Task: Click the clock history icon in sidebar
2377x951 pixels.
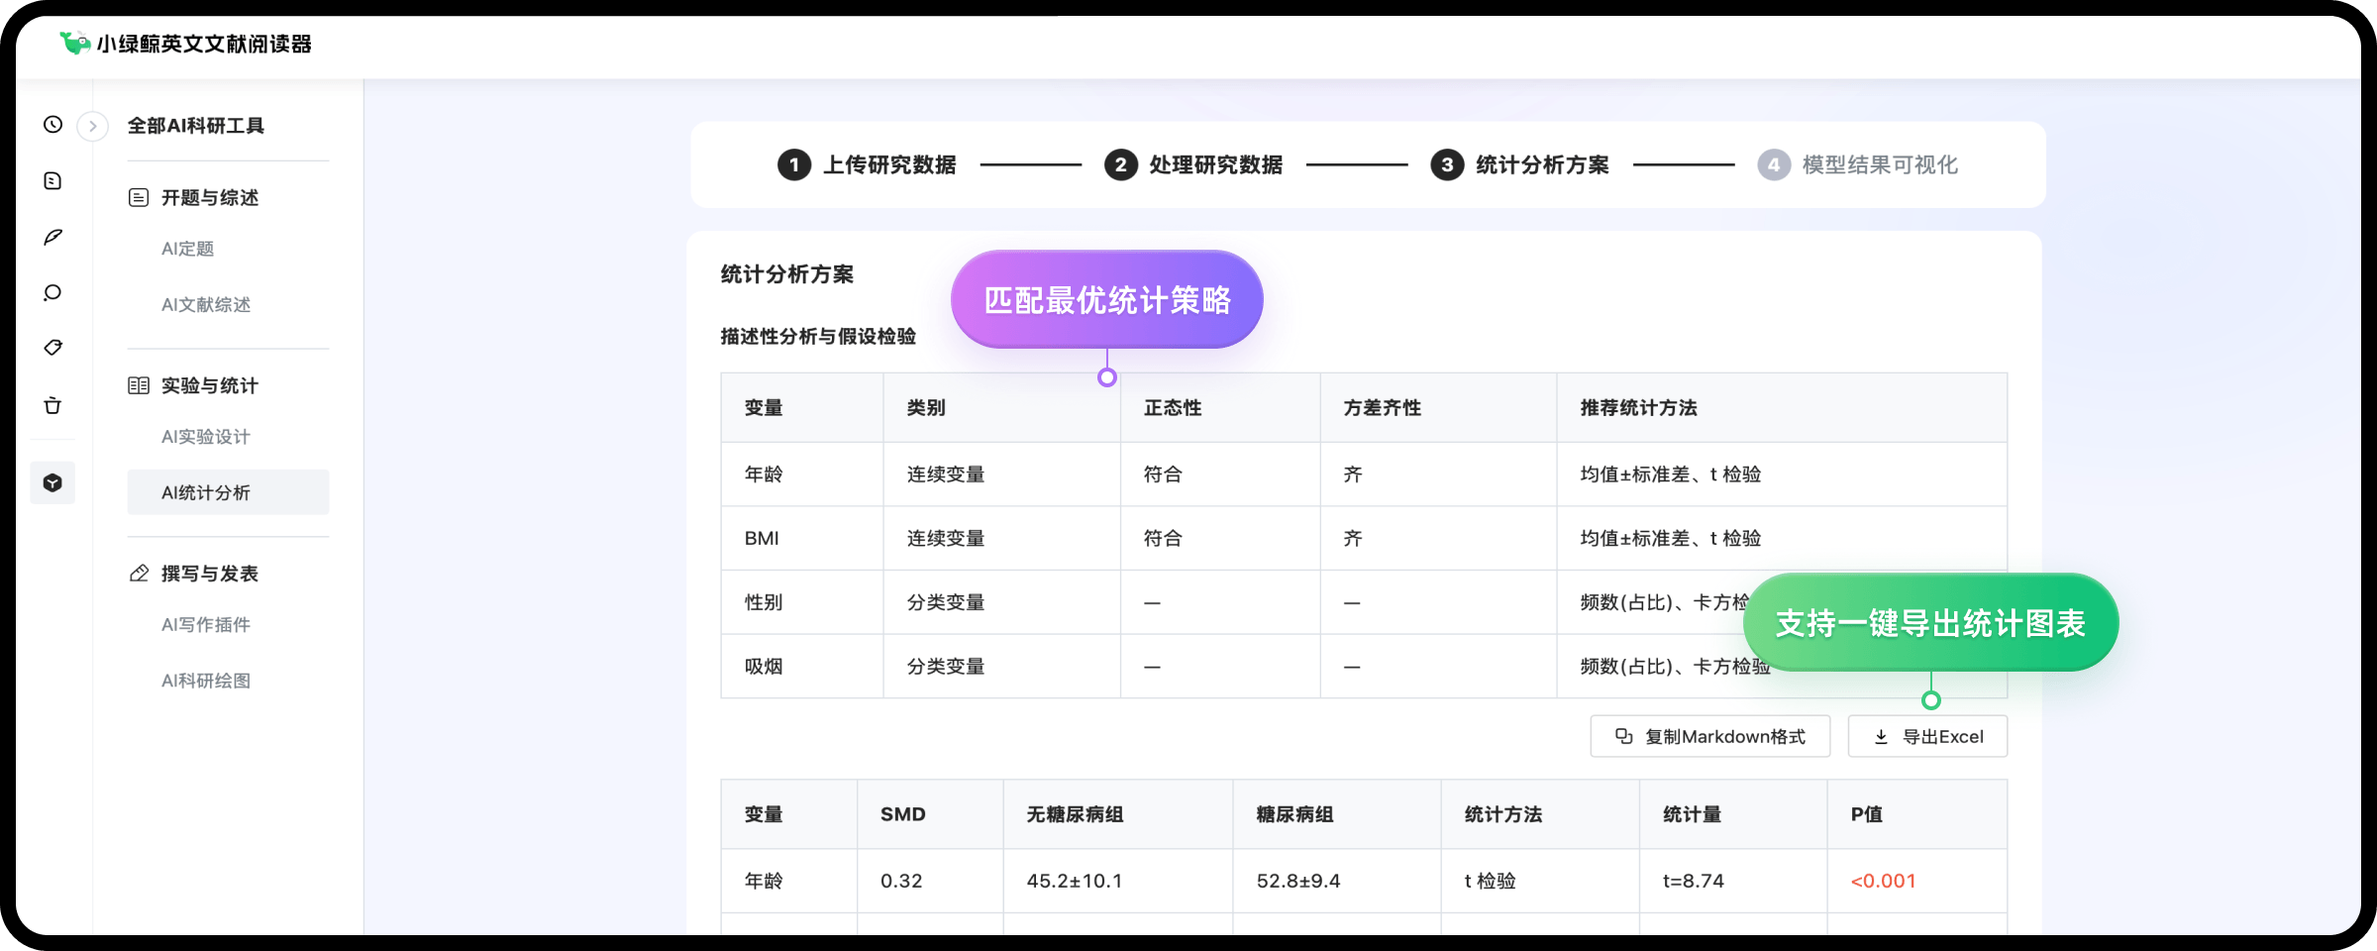Action: pyautogui.click(x=52, y=125)
